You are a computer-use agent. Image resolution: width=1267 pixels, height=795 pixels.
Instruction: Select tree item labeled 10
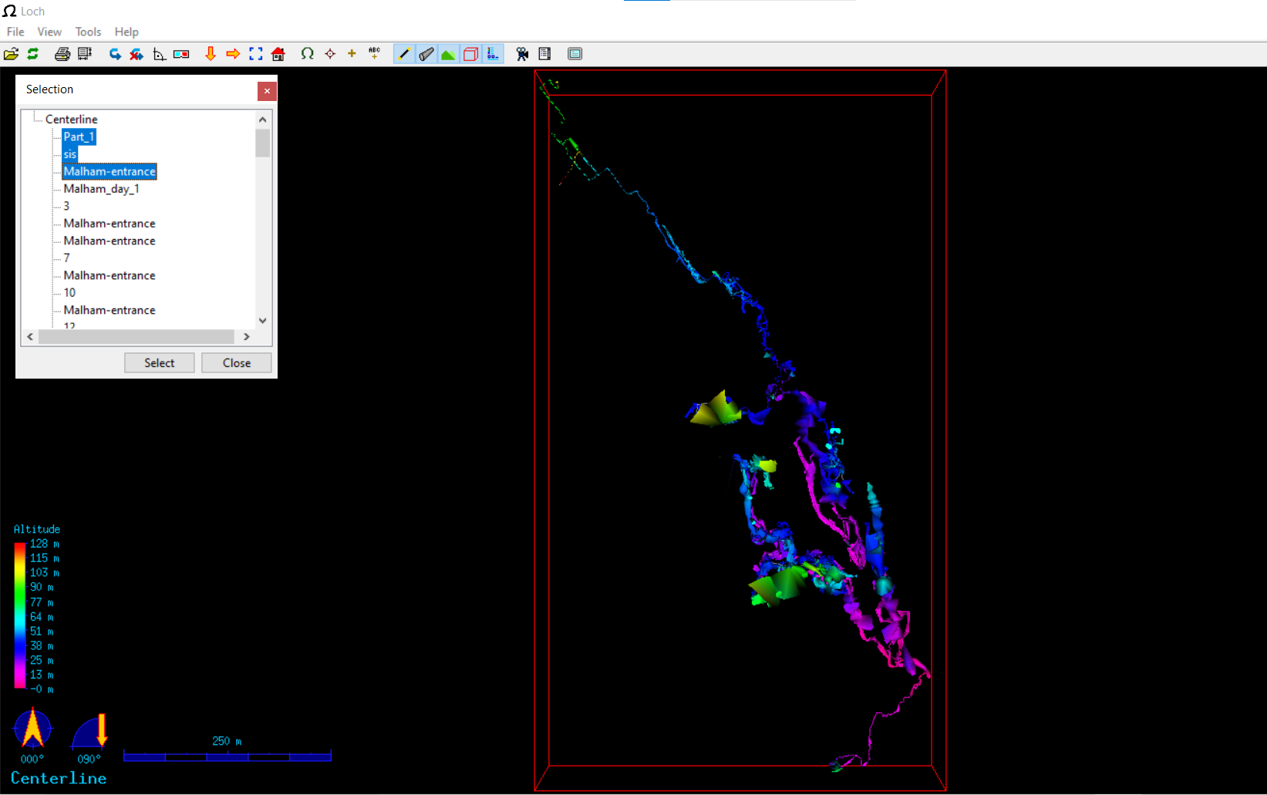pyautogui.click(x=69, y=293)
